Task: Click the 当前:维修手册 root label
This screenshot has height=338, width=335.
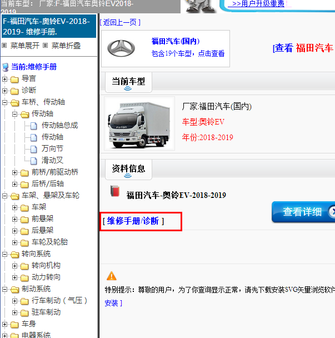Action: [34, 67]
